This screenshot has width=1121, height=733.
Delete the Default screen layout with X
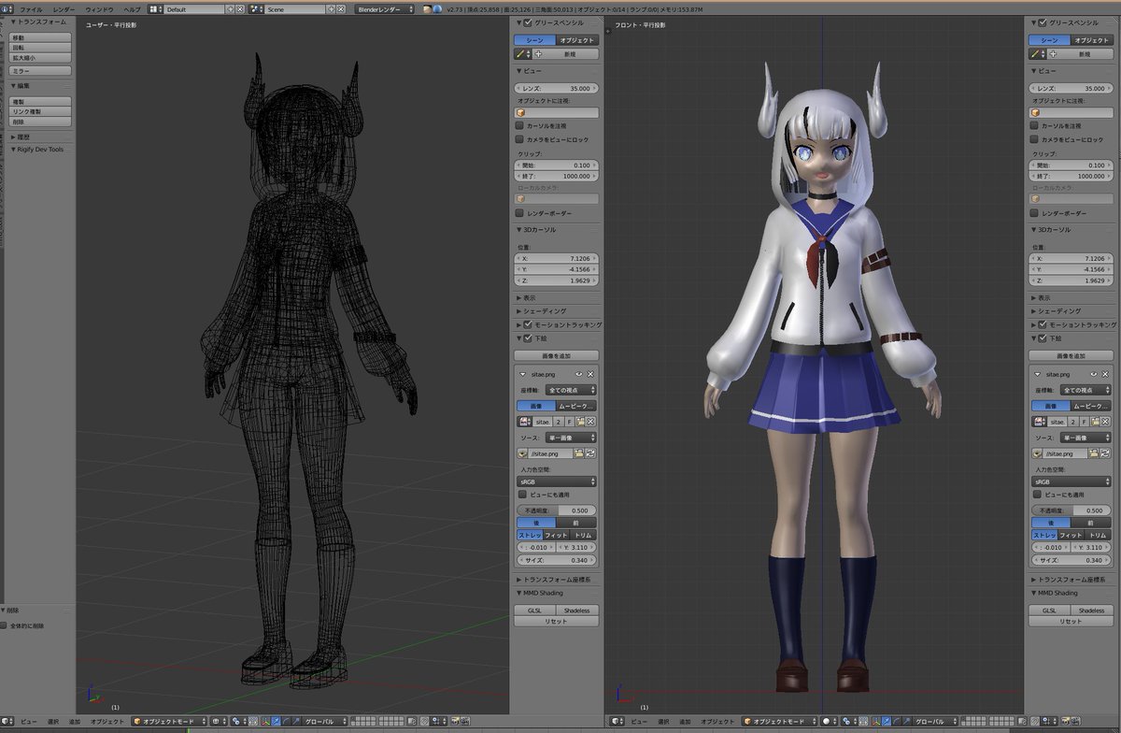(240, 8)
